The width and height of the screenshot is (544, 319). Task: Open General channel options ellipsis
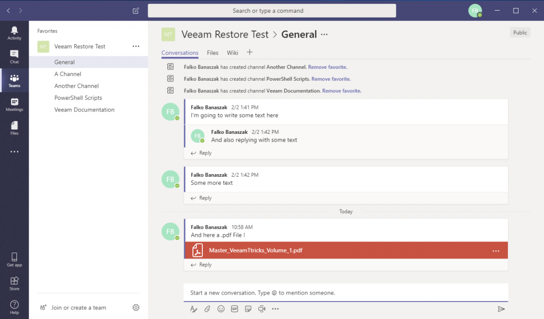[324, 35]
